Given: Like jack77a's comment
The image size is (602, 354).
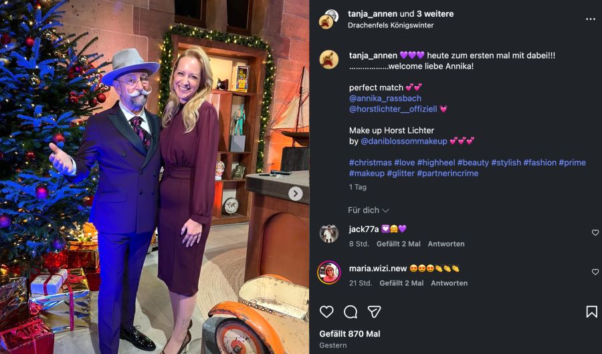Looking at the screenshot, I should 595,232.
